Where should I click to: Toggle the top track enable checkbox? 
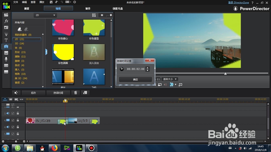pos(13,105)
